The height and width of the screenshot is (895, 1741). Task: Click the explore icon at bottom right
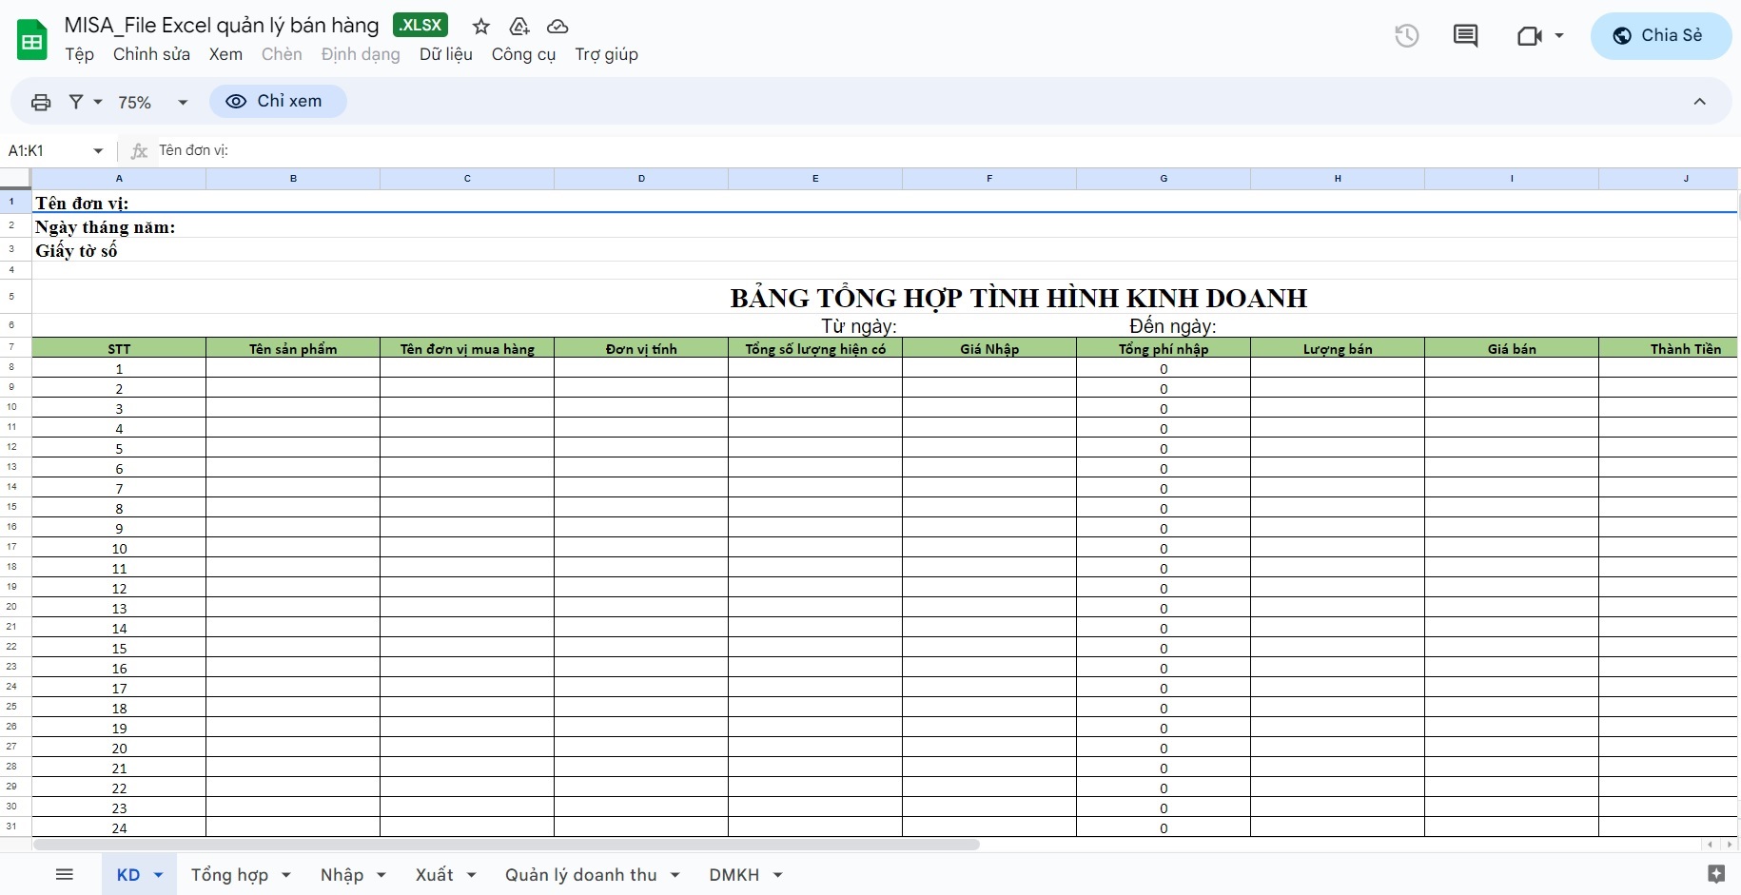(1716, 874)
